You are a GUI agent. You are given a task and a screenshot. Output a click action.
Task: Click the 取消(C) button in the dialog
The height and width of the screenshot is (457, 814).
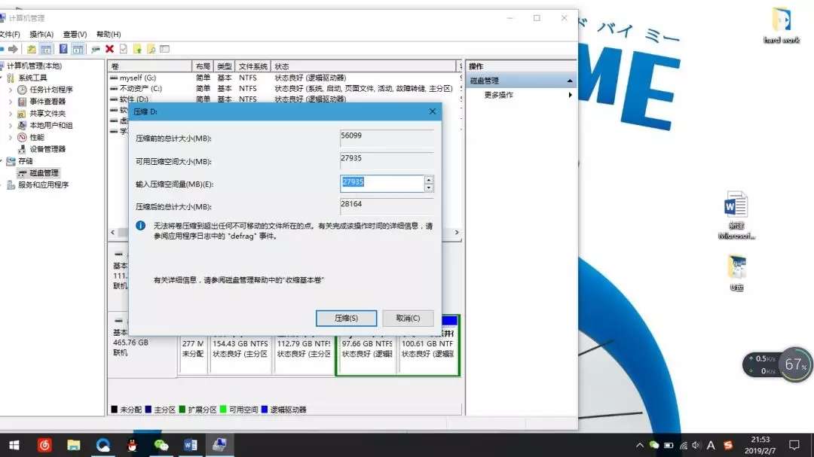[408, 318]
